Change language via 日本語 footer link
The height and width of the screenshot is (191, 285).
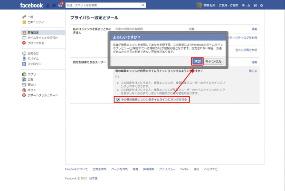[x=93, y=178]
